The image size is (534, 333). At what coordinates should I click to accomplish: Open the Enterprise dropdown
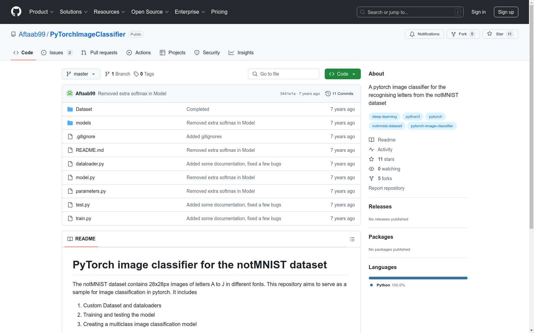(x=190, y=12)
